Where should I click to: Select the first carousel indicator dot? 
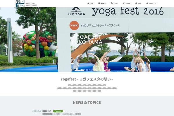click(84, 70)
